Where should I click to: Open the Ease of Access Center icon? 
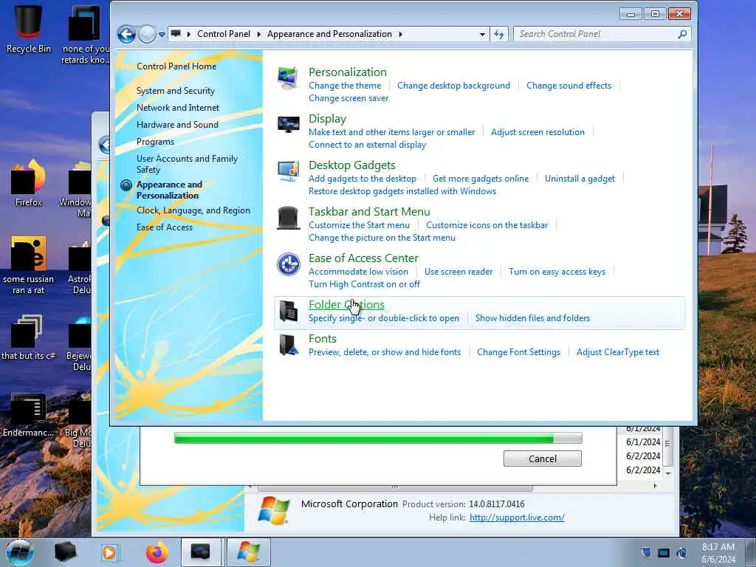289,264
